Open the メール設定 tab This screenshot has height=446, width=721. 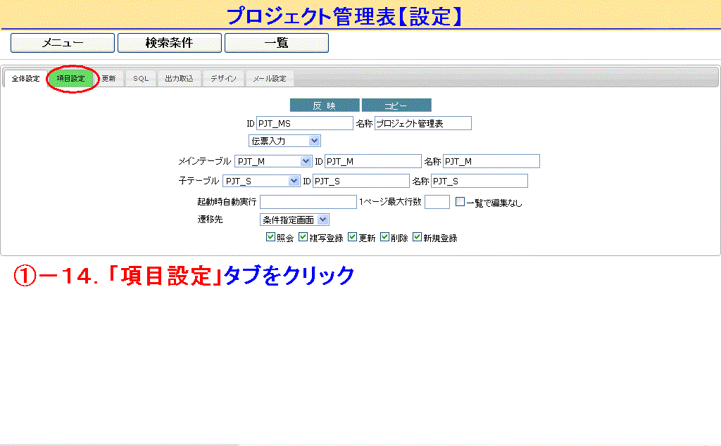(x=270, y=79)
